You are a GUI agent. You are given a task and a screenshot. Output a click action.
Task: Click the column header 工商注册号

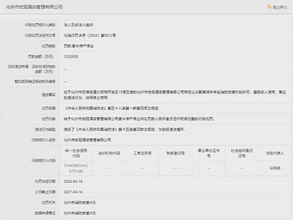coord(142,153)
